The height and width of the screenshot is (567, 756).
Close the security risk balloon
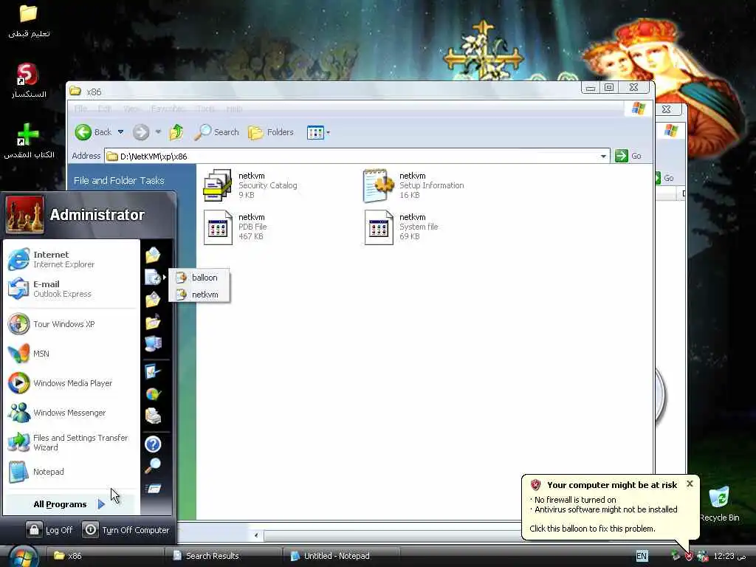click(x=690, y=484)
